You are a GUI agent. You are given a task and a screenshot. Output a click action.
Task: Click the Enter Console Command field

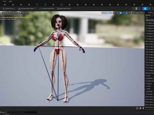point(22,112)
